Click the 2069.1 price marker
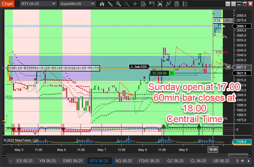The height and width of the screenshot is (167, 254). [x=242, y=26]
